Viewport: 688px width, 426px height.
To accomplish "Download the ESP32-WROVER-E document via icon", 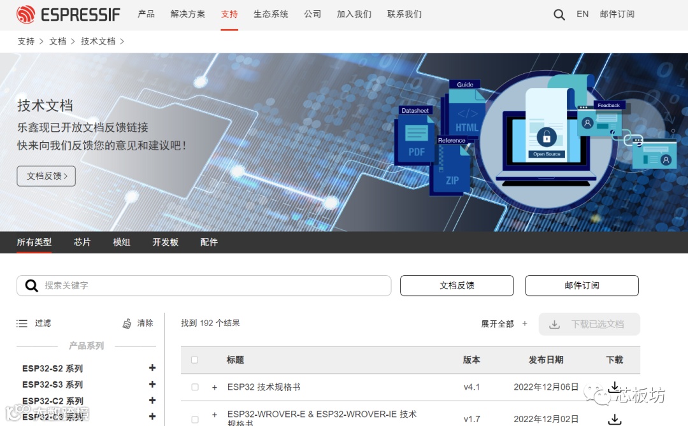I will 615,419.
